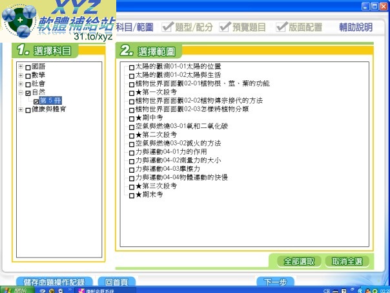Screen dimensions: 390x293
Task: Check the ★期末考 checkbox
Action: pos(132,195)
